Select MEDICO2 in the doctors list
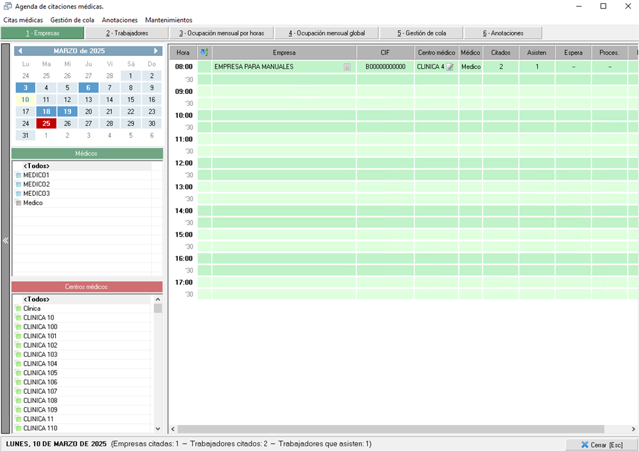Screen dimensions: 639x451 [37, 185]
